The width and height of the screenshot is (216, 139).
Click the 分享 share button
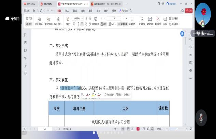[x=189, y=11]
